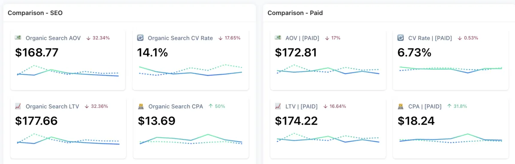Click the 14.1% conversion rate sparkline chart
The height and width of the screenshot is (164, 515).
point(191,71)
